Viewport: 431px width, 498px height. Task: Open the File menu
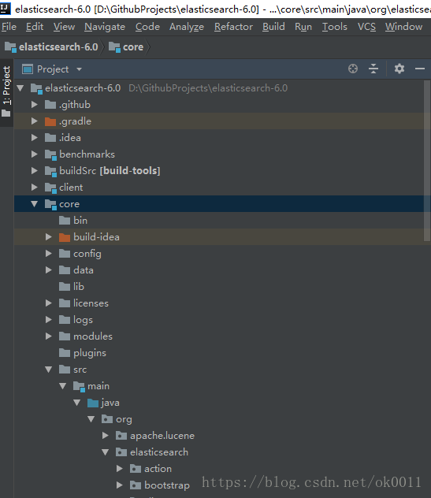pyautogui.click(x=9, y=27)
